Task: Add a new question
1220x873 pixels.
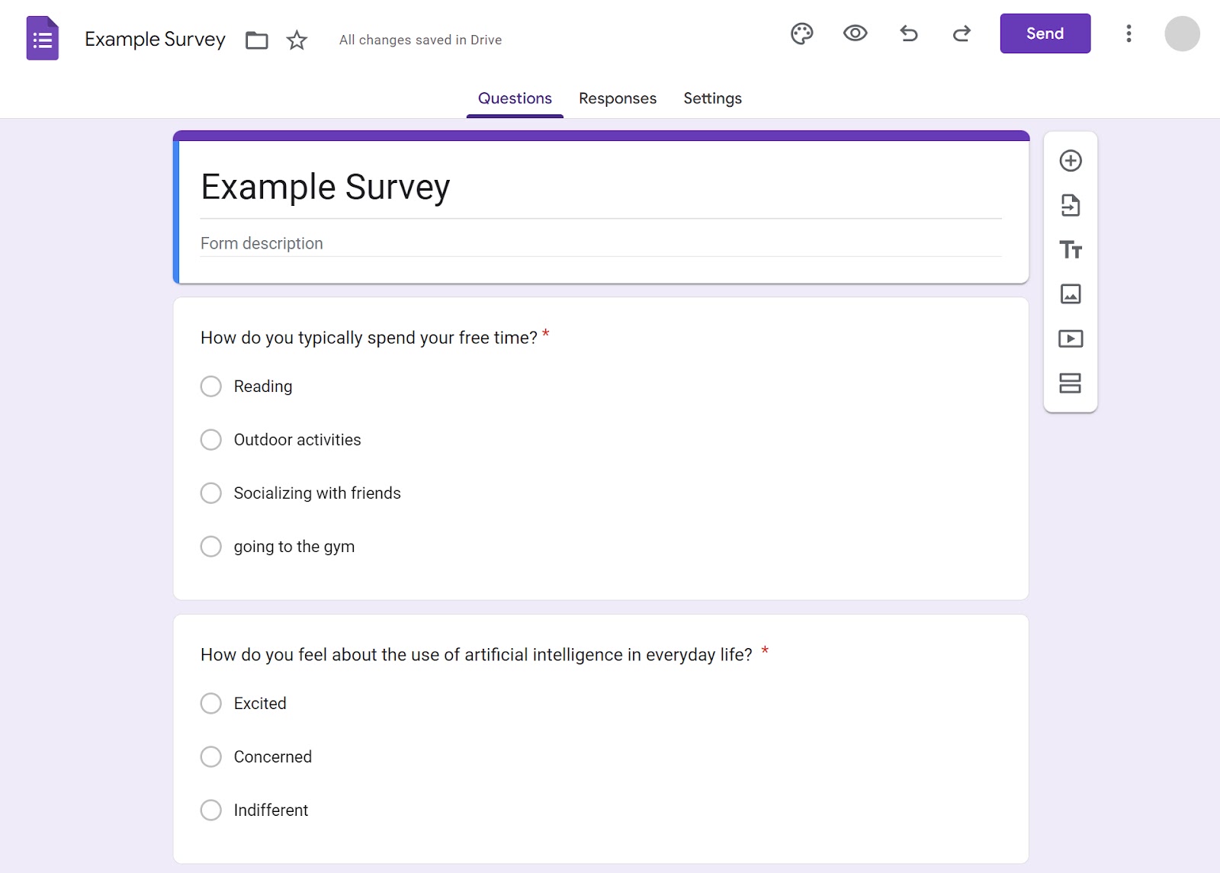Action: 1071,161
